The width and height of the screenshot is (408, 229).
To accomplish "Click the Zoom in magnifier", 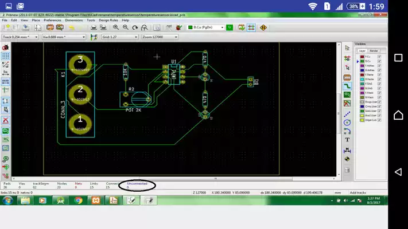I will coord(116,27).
